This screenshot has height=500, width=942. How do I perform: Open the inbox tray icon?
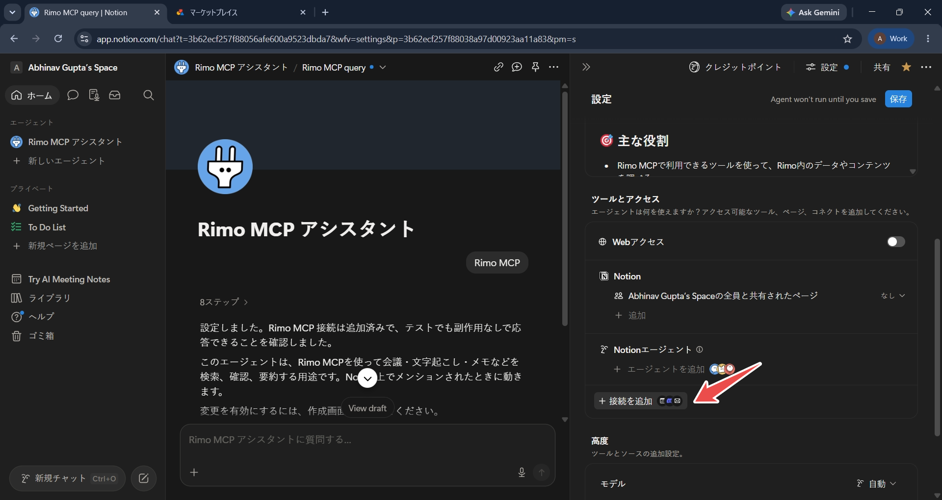click(115, 95)
